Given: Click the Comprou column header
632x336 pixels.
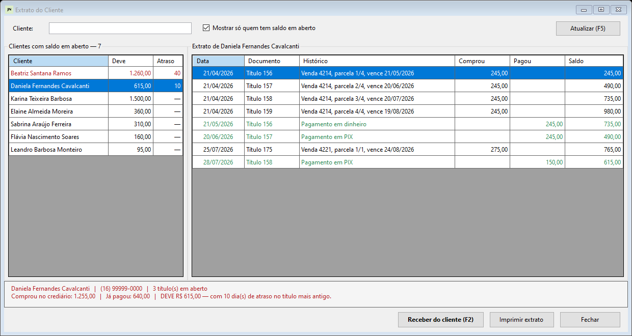Looking at the screenshot, I should point(482,61).
